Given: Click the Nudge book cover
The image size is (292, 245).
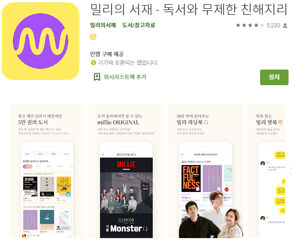Looking at the screenshot, I should (64, 187).
